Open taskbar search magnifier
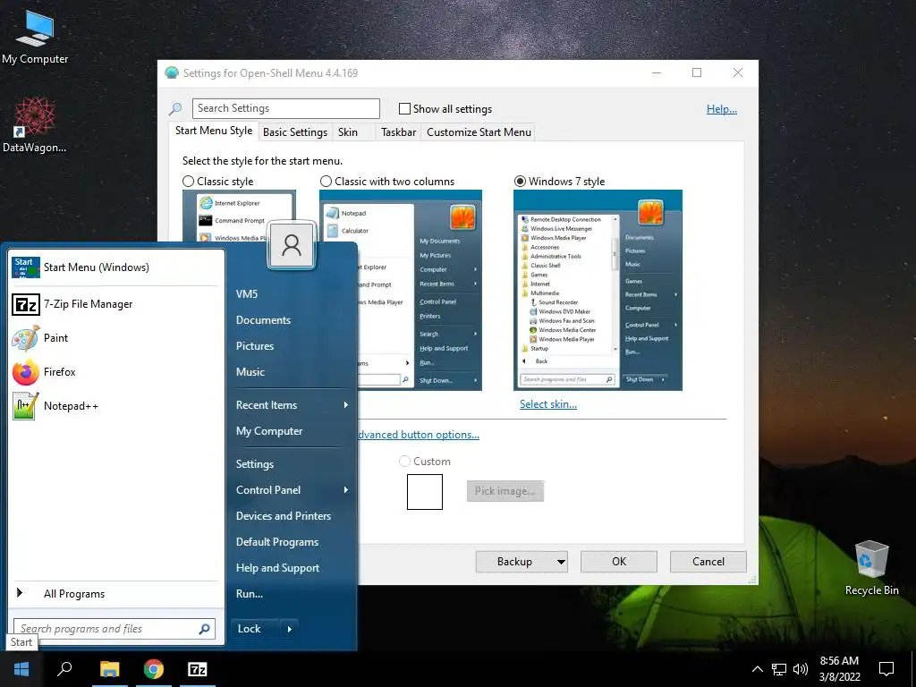Image resolution: width=916 pixels, height=687 pixels. click(x=64, y=669)
